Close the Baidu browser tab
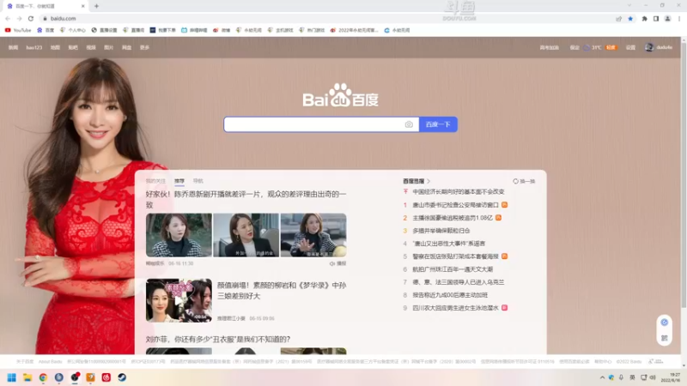The image size is (687, 386). point(82,6)
